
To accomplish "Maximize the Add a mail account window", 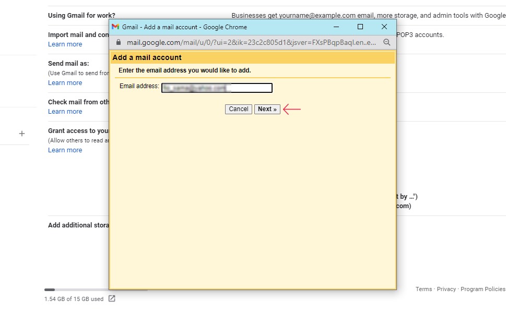I will pyautogui.click(x=360, y=27).
